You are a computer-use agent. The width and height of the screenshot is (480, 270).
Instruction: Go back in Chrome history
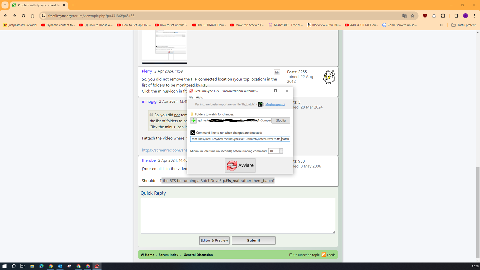(x=5, y=16)
